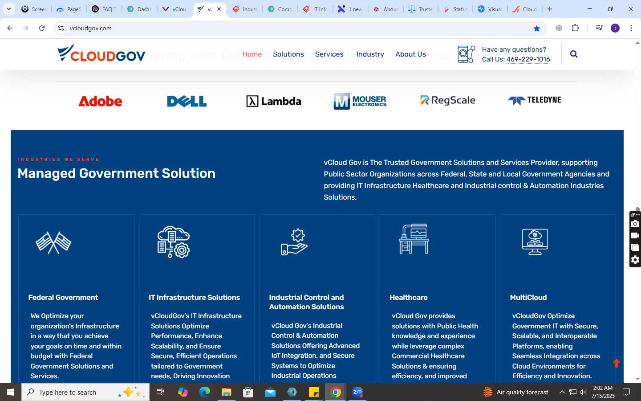Open the media control icon in toolbar

coord(599,28)
